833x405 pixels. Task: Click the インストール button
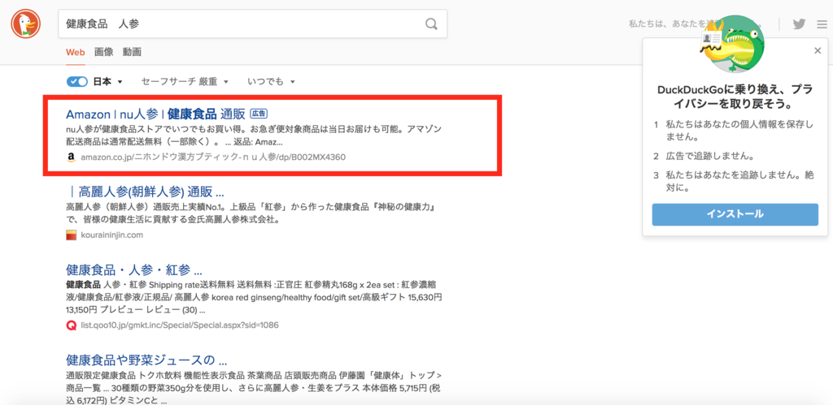(735, 214)
